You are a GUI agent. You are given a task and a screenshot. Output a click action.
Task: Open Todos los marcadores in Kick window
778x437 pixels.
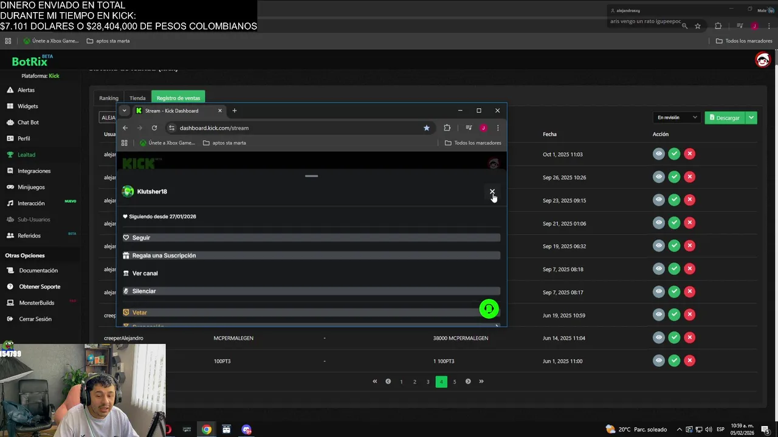pyautogui.click(x=473, y=143)
